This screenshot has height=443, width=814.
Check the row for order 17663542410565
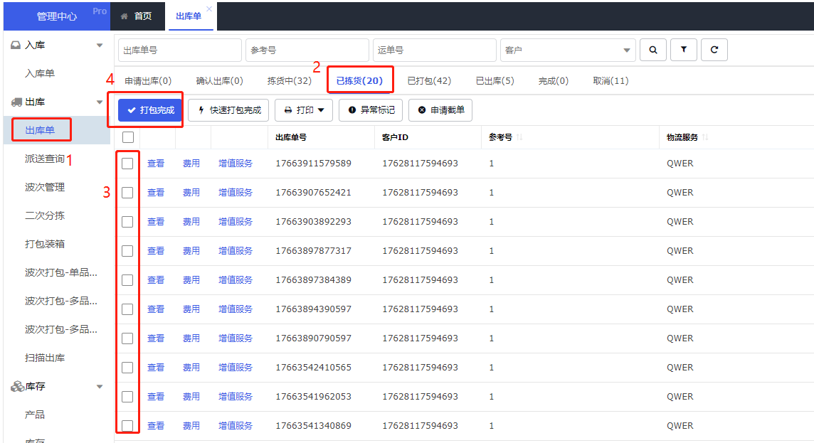point(127,367)
